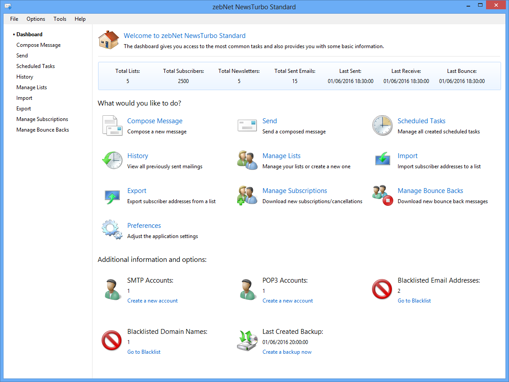Click the Export monitor icon

[112, 195]
